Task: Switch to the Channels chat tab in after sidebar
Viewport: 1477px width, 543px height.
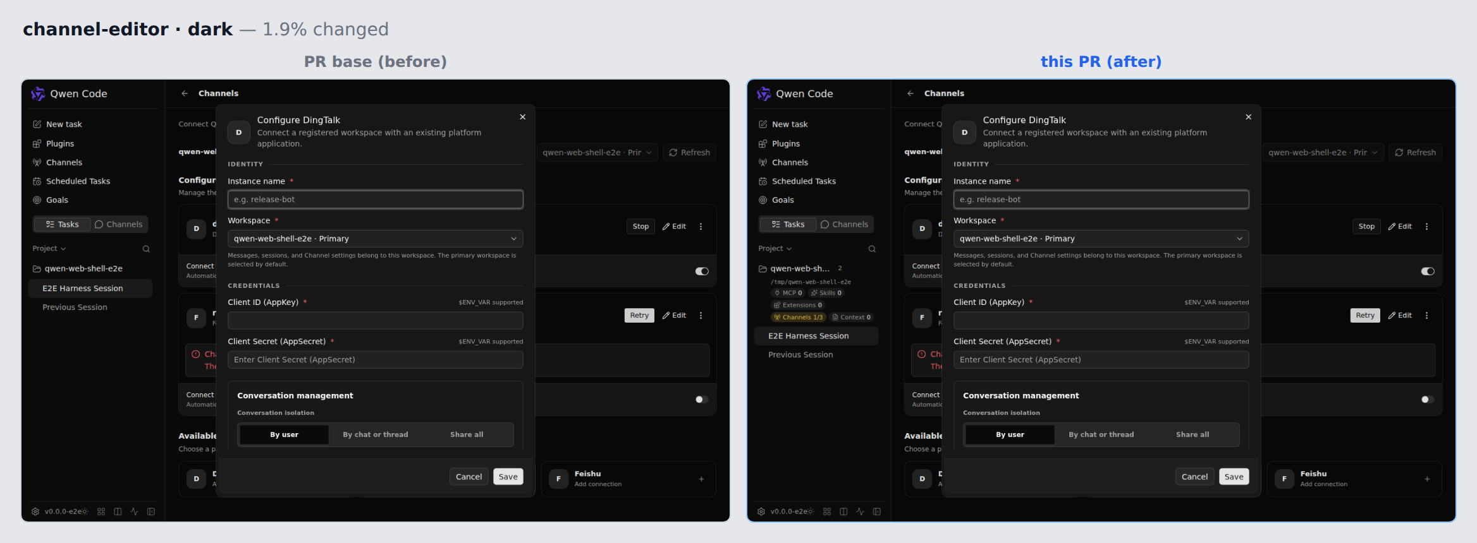Action: [845, 225]
